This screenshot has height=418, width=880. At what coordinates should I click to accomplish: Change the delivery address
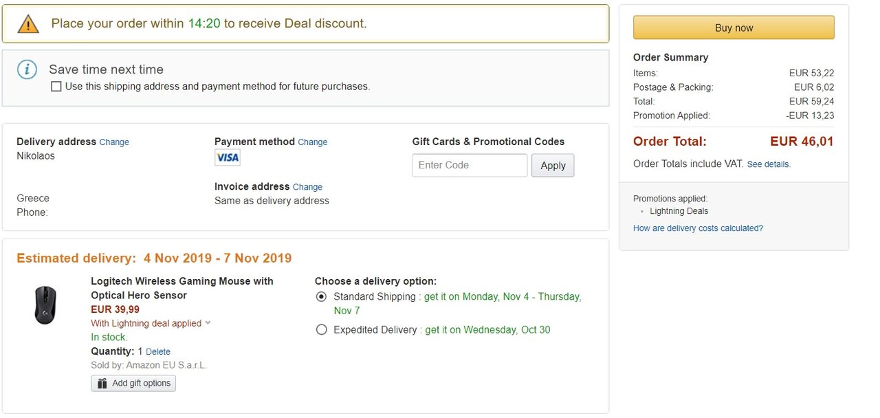114,142
